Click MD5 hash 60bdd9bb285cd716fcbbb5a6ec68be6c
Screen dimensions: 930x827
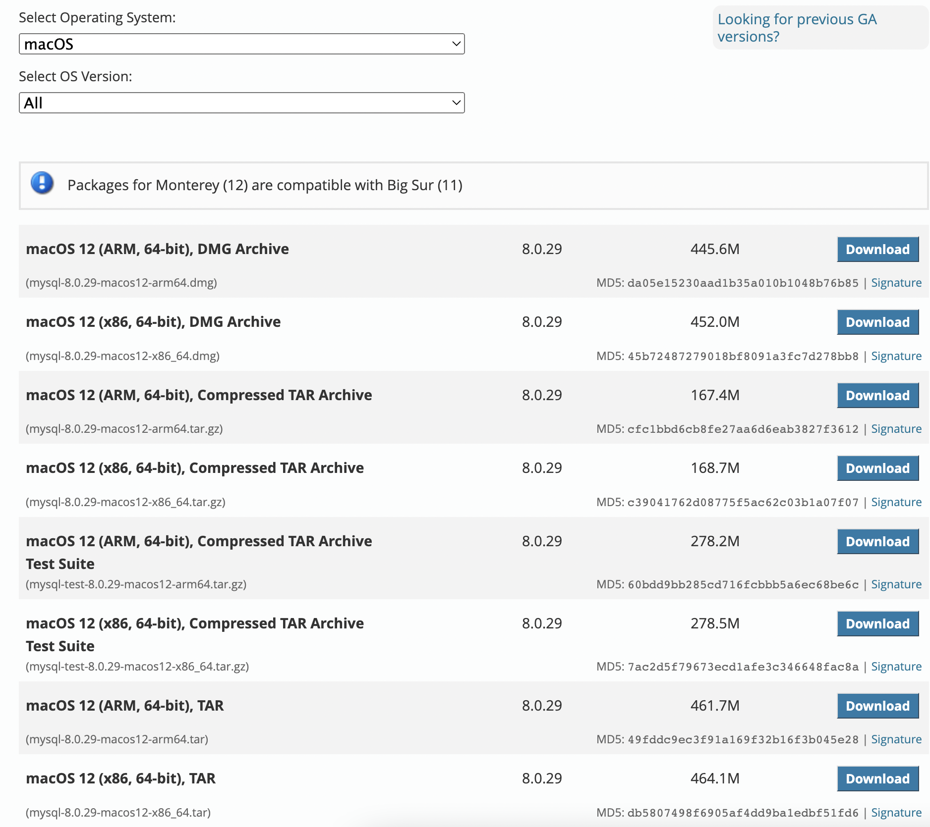[x=743, y=584]
